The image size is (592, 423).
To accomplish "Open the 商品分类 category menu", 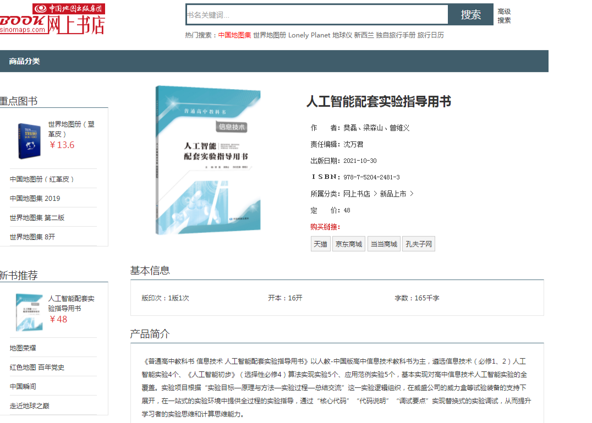I will pyautogui.click(x=24, y=61).
